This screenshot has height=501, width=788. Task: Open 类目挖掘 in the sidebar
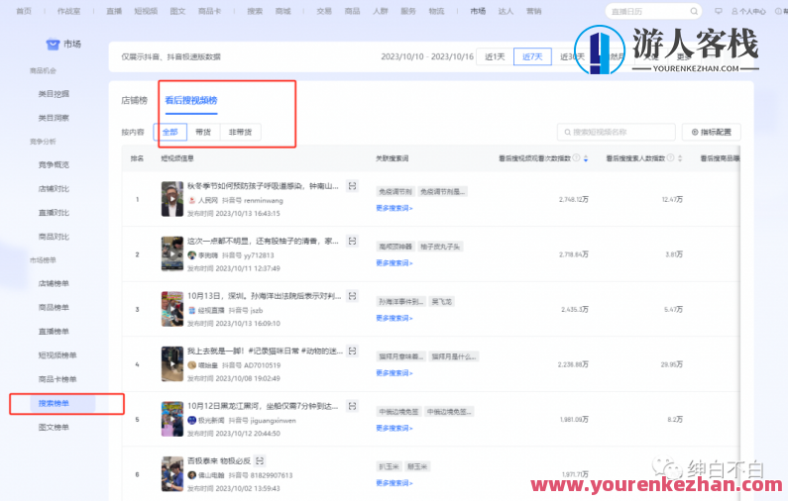pyautogui.click(x=54, y=94)
